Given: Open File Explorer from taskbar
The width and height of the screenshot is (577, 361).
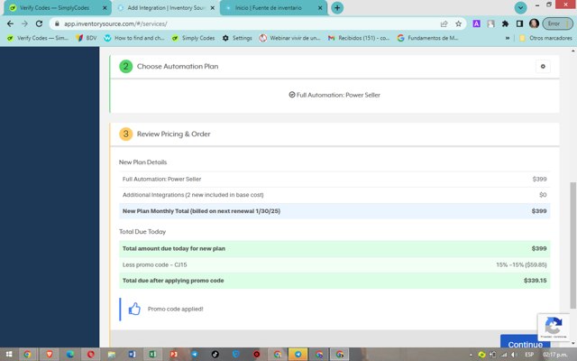Looking at the screenshot, I should pos(112,355).
